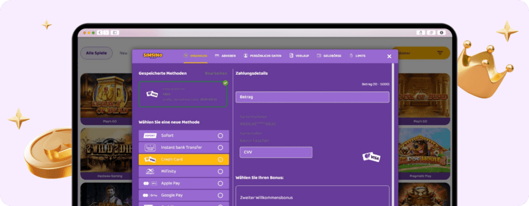Click the Visa icon in Credit Card row
529x206 pixels.
(x=150, y=160)
